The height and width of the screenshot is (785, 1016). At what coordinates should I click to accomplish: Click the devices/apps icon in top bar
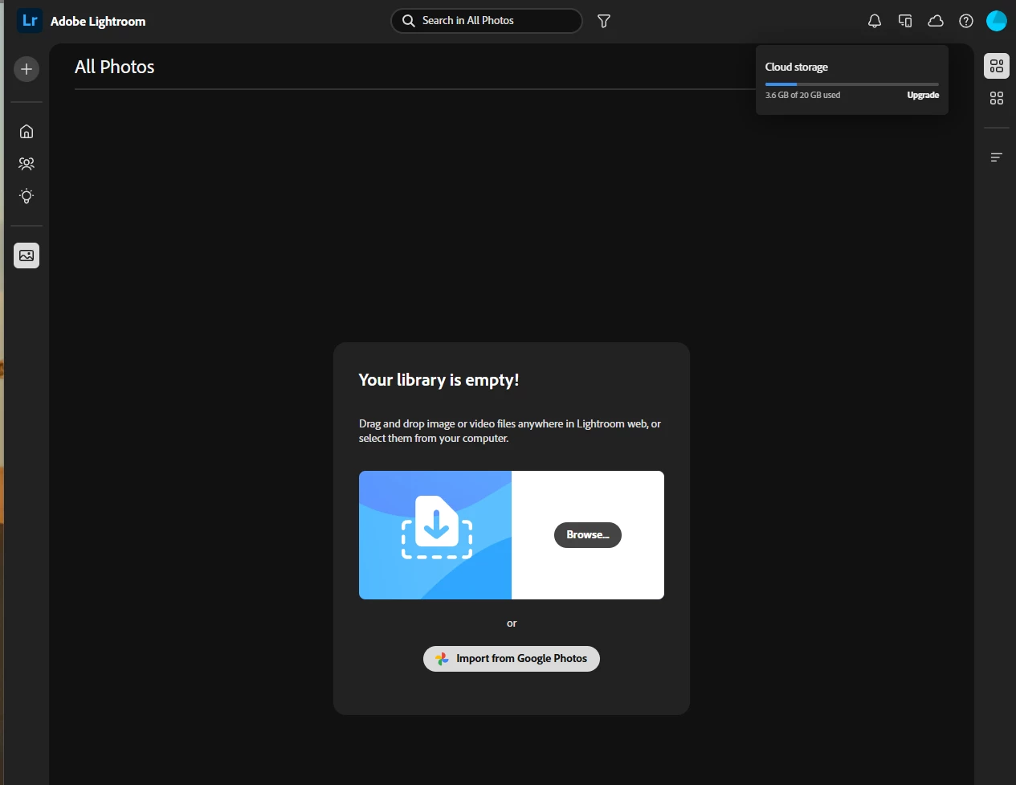pyautogui.click(x=905, y=21)
